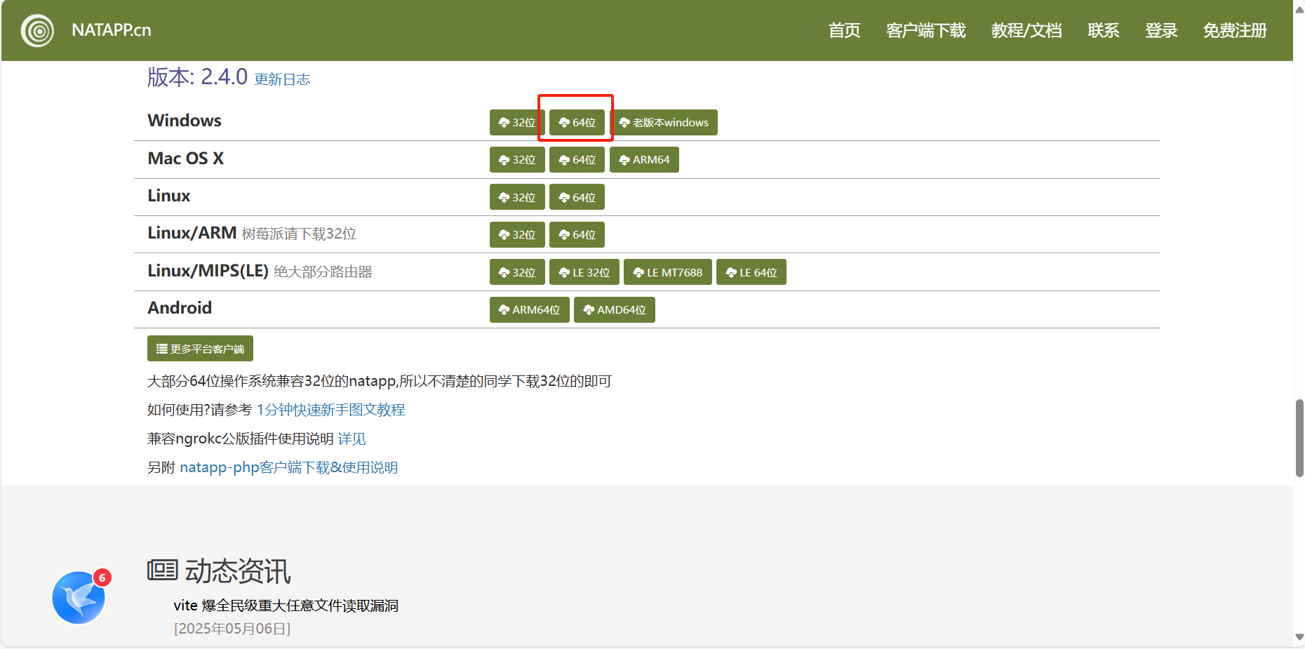Download Mac OS X 64位 client
The height and width of the screenshot is (649, 1305).
tap(577, 159)
